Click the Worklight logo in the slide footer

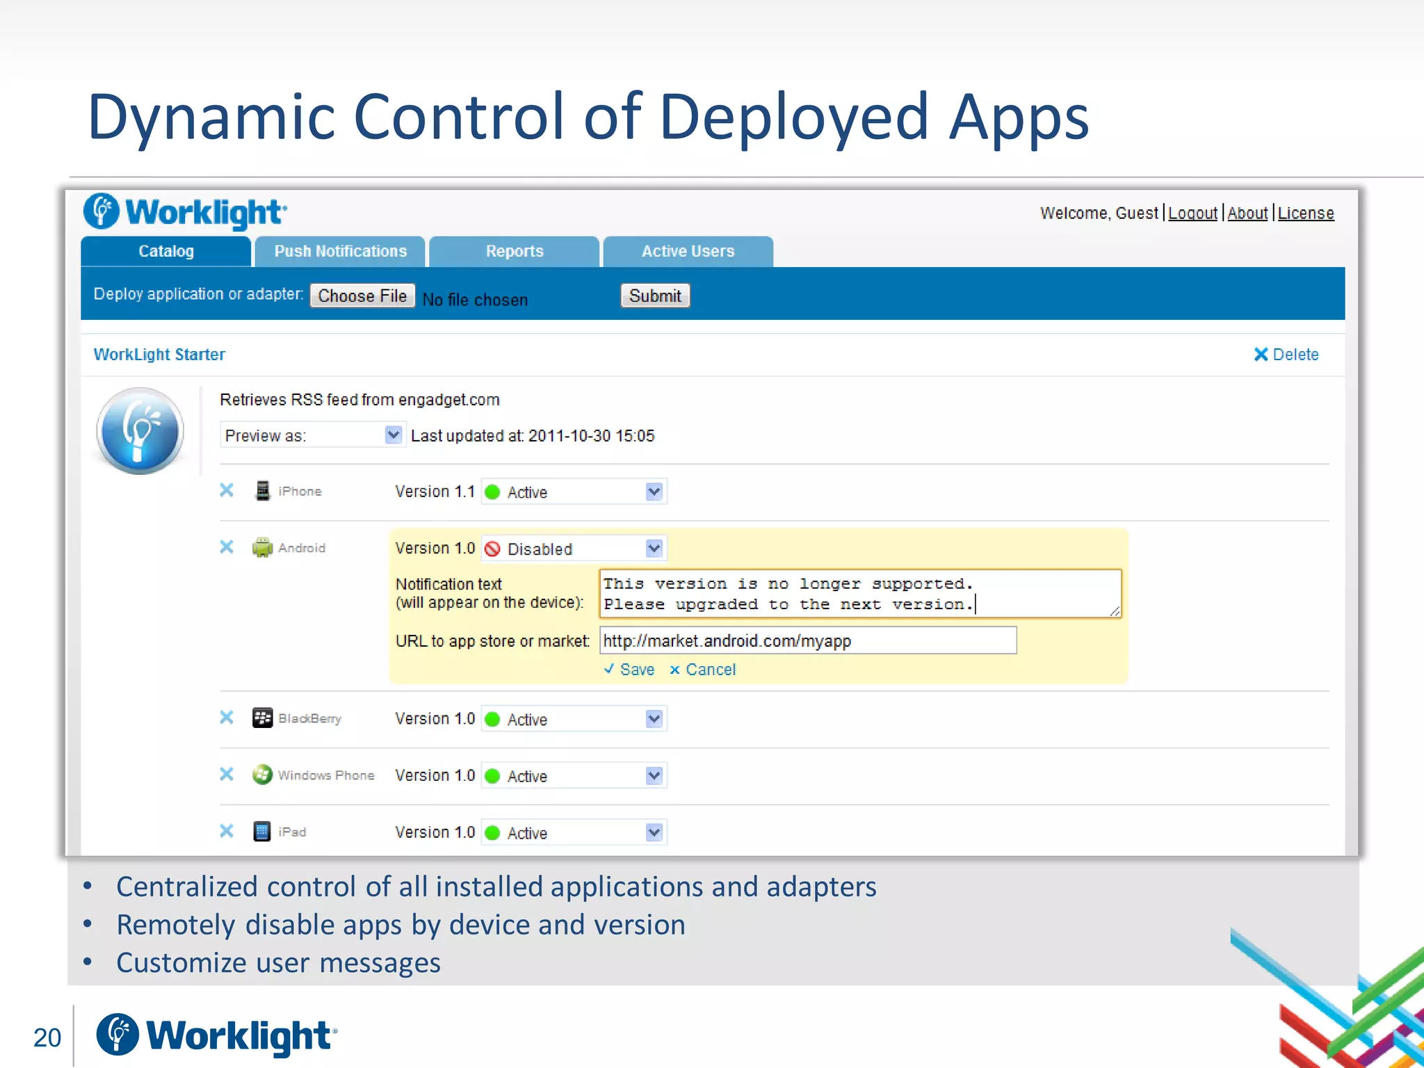[217, 1035]
